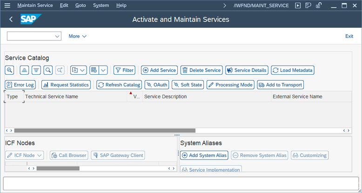Click Exit link at top right
Screen dimensions: 362x193
coord(349,36)
